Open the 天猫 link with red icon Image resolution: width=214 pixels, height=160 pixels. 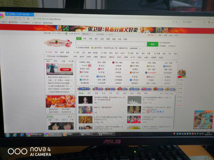click(x=117, y=62)
